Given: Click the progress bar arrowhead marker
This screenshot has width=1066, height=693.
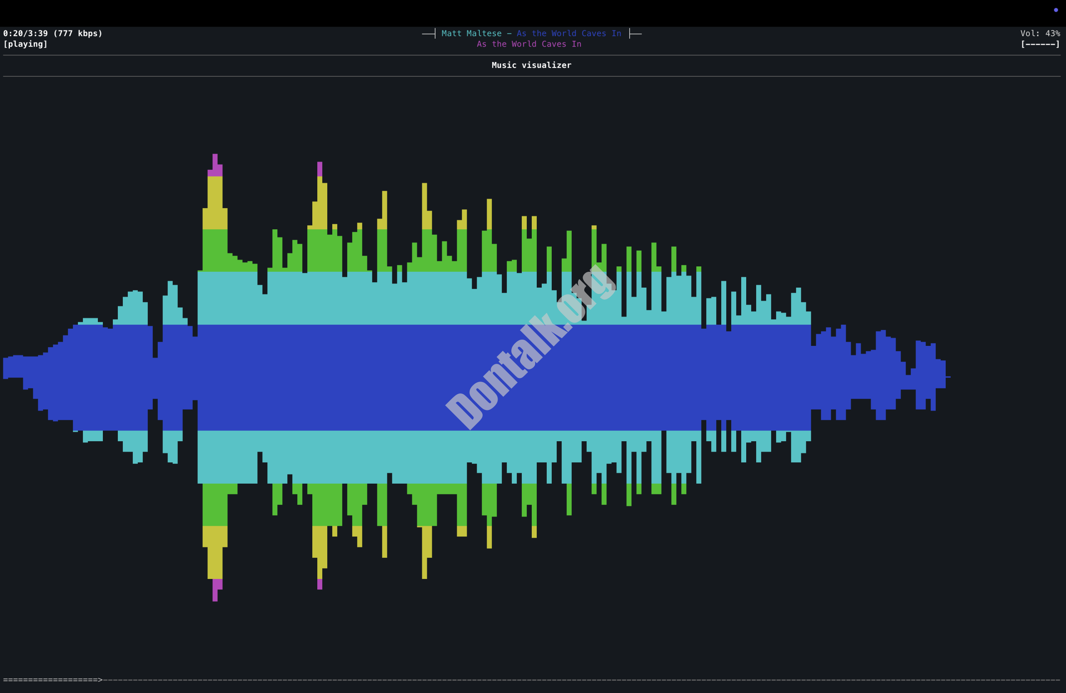Looking at the screenshot, I should coord(100,680).
